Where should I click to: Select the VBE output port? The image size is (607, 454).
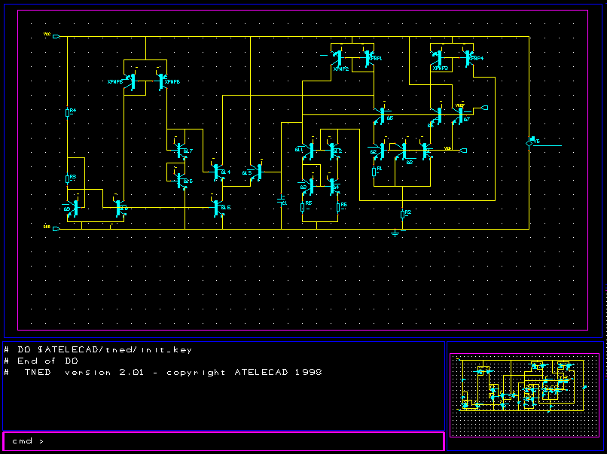pyautogui.click(x=463, y=151)
